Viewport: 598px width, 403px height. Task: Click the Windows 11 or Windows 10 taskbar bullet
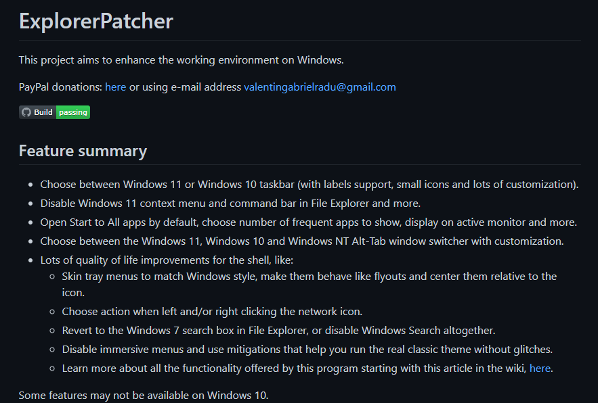pyautogui.click(x=309, y=185)
